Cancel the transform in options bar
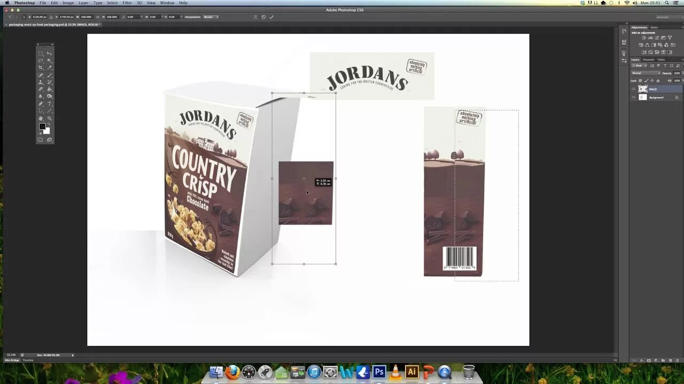Image resolution: width=684 pixels, height=384 pixels. pyautogui.click(x=263, y=17)
